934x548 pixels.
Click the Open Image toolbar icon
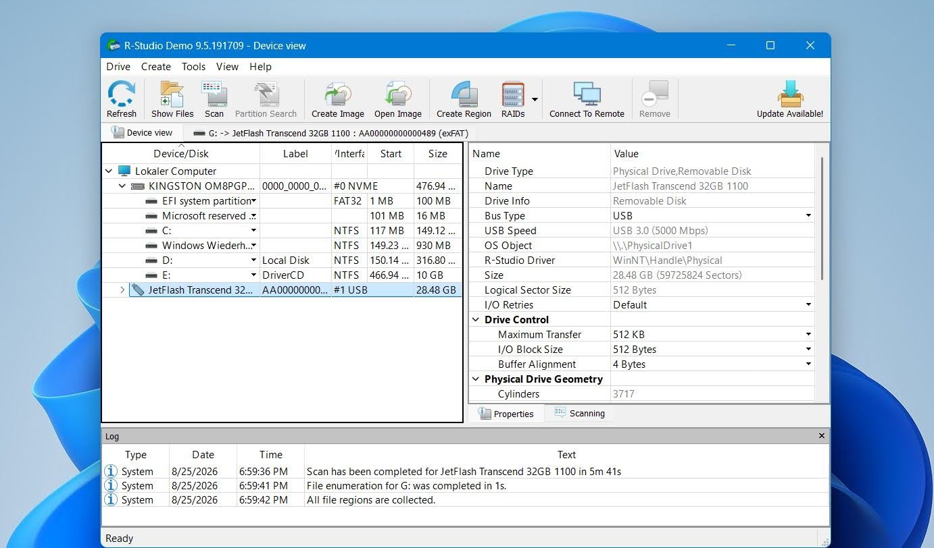(398, 94)
